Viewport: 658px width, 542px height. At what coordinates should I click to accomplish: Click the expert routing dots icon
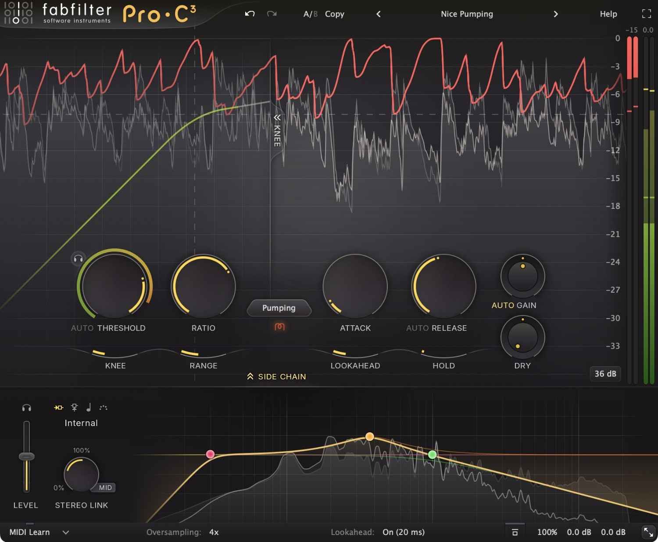pyautogui.click(x=104, y=407)
